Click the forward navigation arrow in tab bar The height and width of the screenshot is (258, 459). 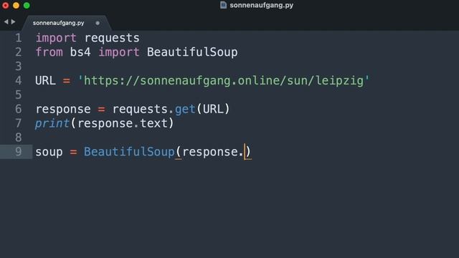(13, 21)
